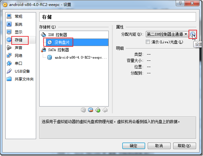203x156 pixels.
Task: Click the add attachment icon with green plus
Action: [98, 110]
